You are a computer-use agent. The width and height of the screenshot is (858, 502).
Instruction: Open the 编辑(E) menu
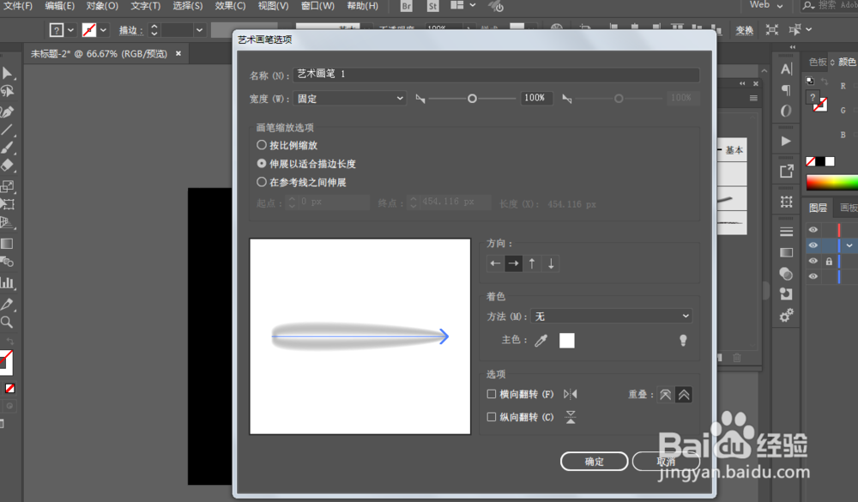pyautogui.click(x=60, y=6)
